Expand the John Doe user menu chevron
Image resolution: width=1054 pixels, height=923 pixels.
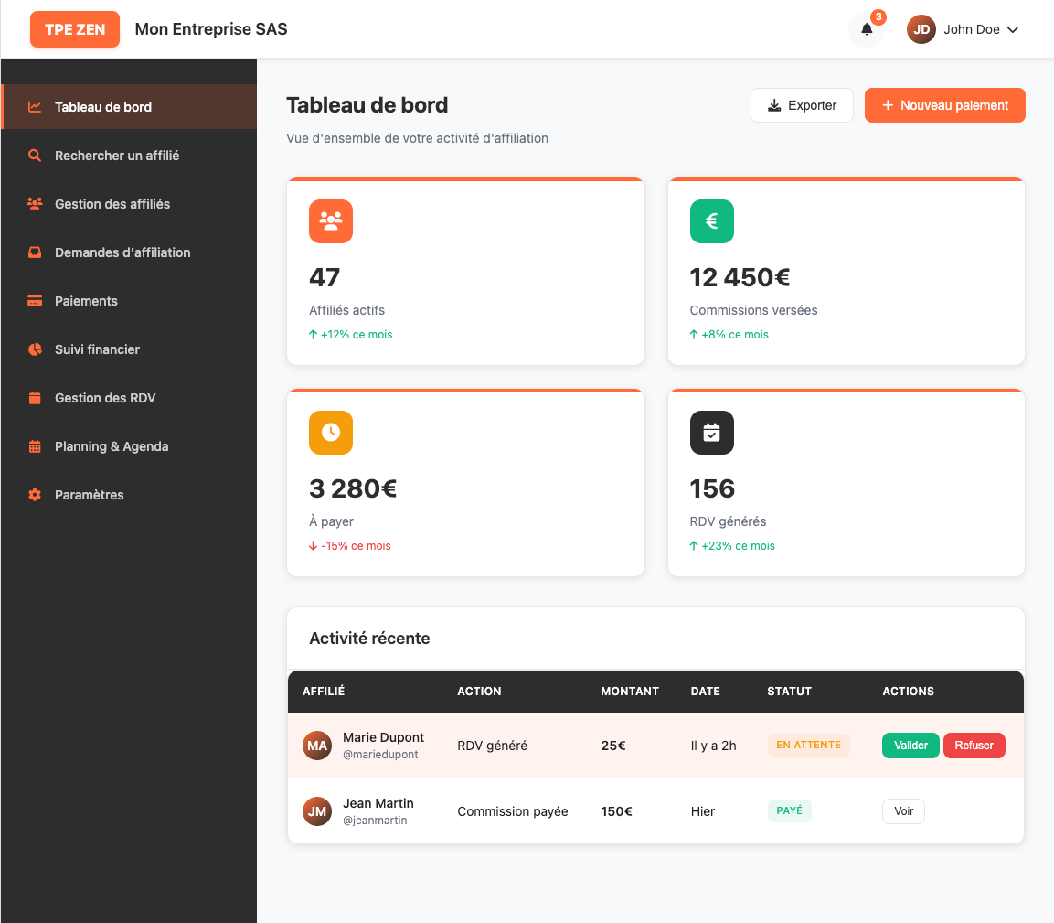point(1013,29)
